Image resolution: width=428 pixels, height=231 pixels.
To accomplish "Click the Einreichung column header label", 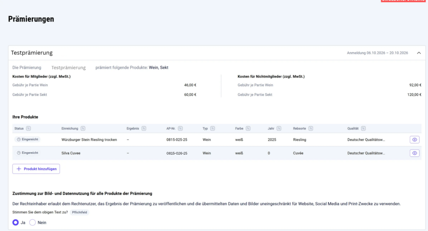I will click(70, 128).
